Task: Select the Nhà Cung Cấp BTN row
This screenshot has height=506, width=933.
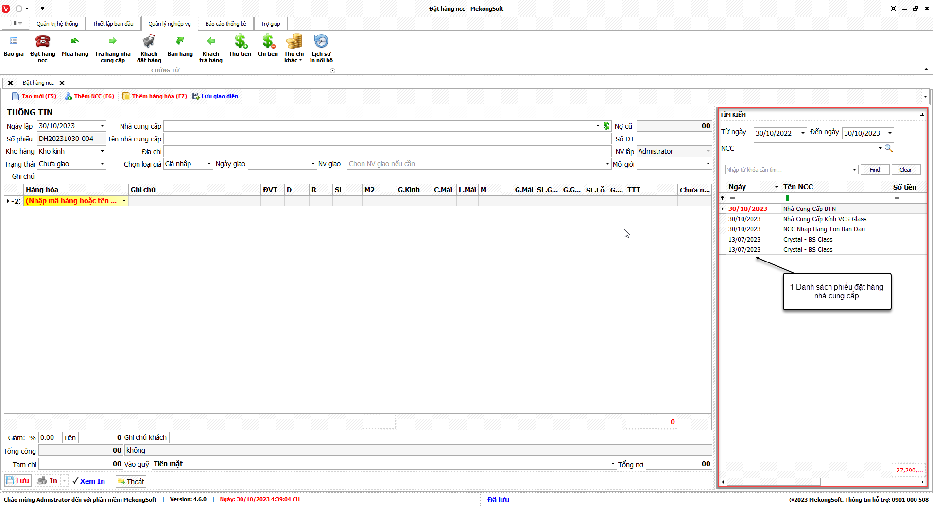Action: tap(822, 209)
